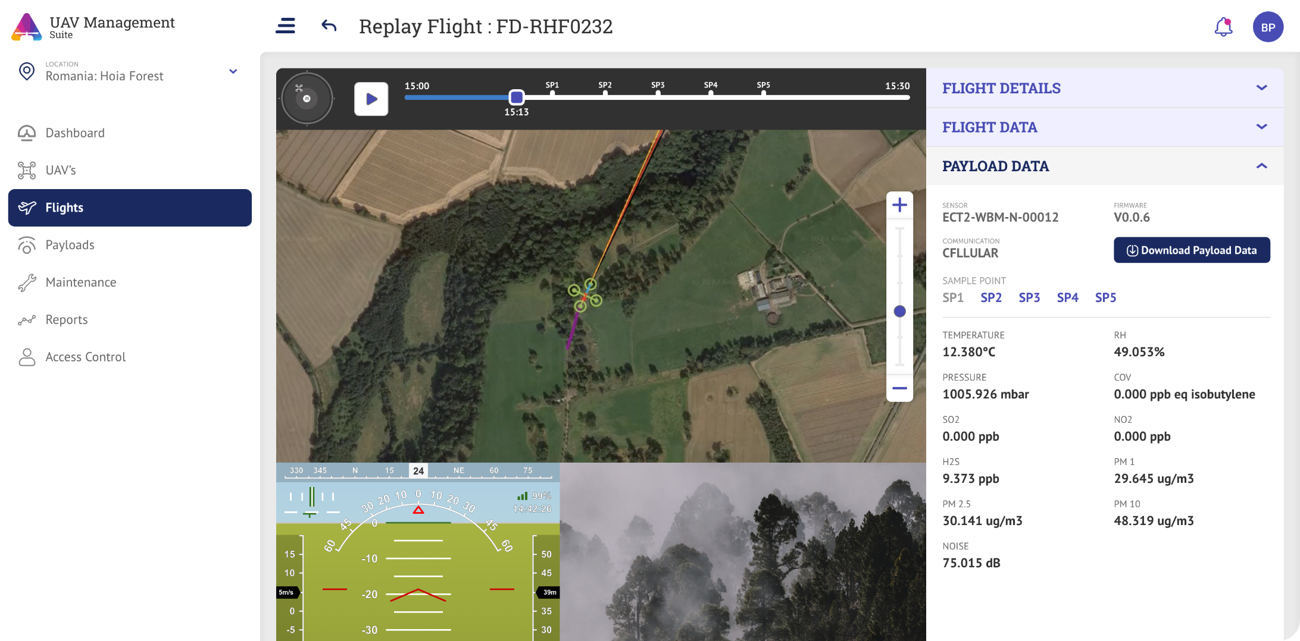Collapse the Payload Data panel
The height and width of the screenshot is (641, 1300).
point(1262,166)
